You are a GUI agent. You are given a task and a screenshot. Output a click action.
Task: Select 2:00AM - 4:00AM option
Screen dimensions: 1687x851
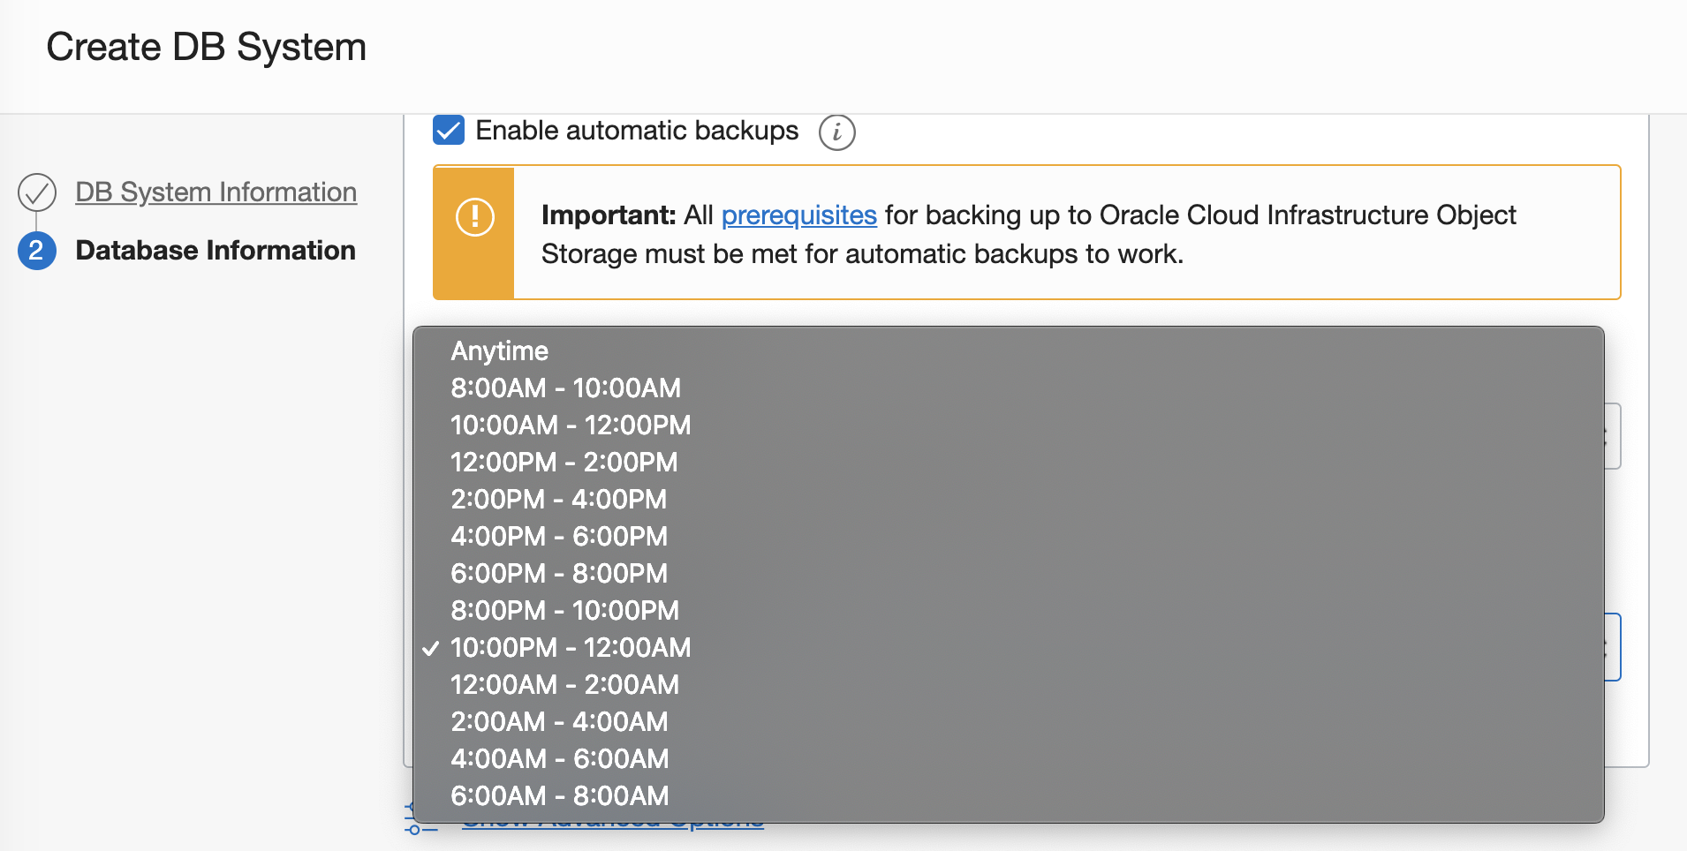1009,721
